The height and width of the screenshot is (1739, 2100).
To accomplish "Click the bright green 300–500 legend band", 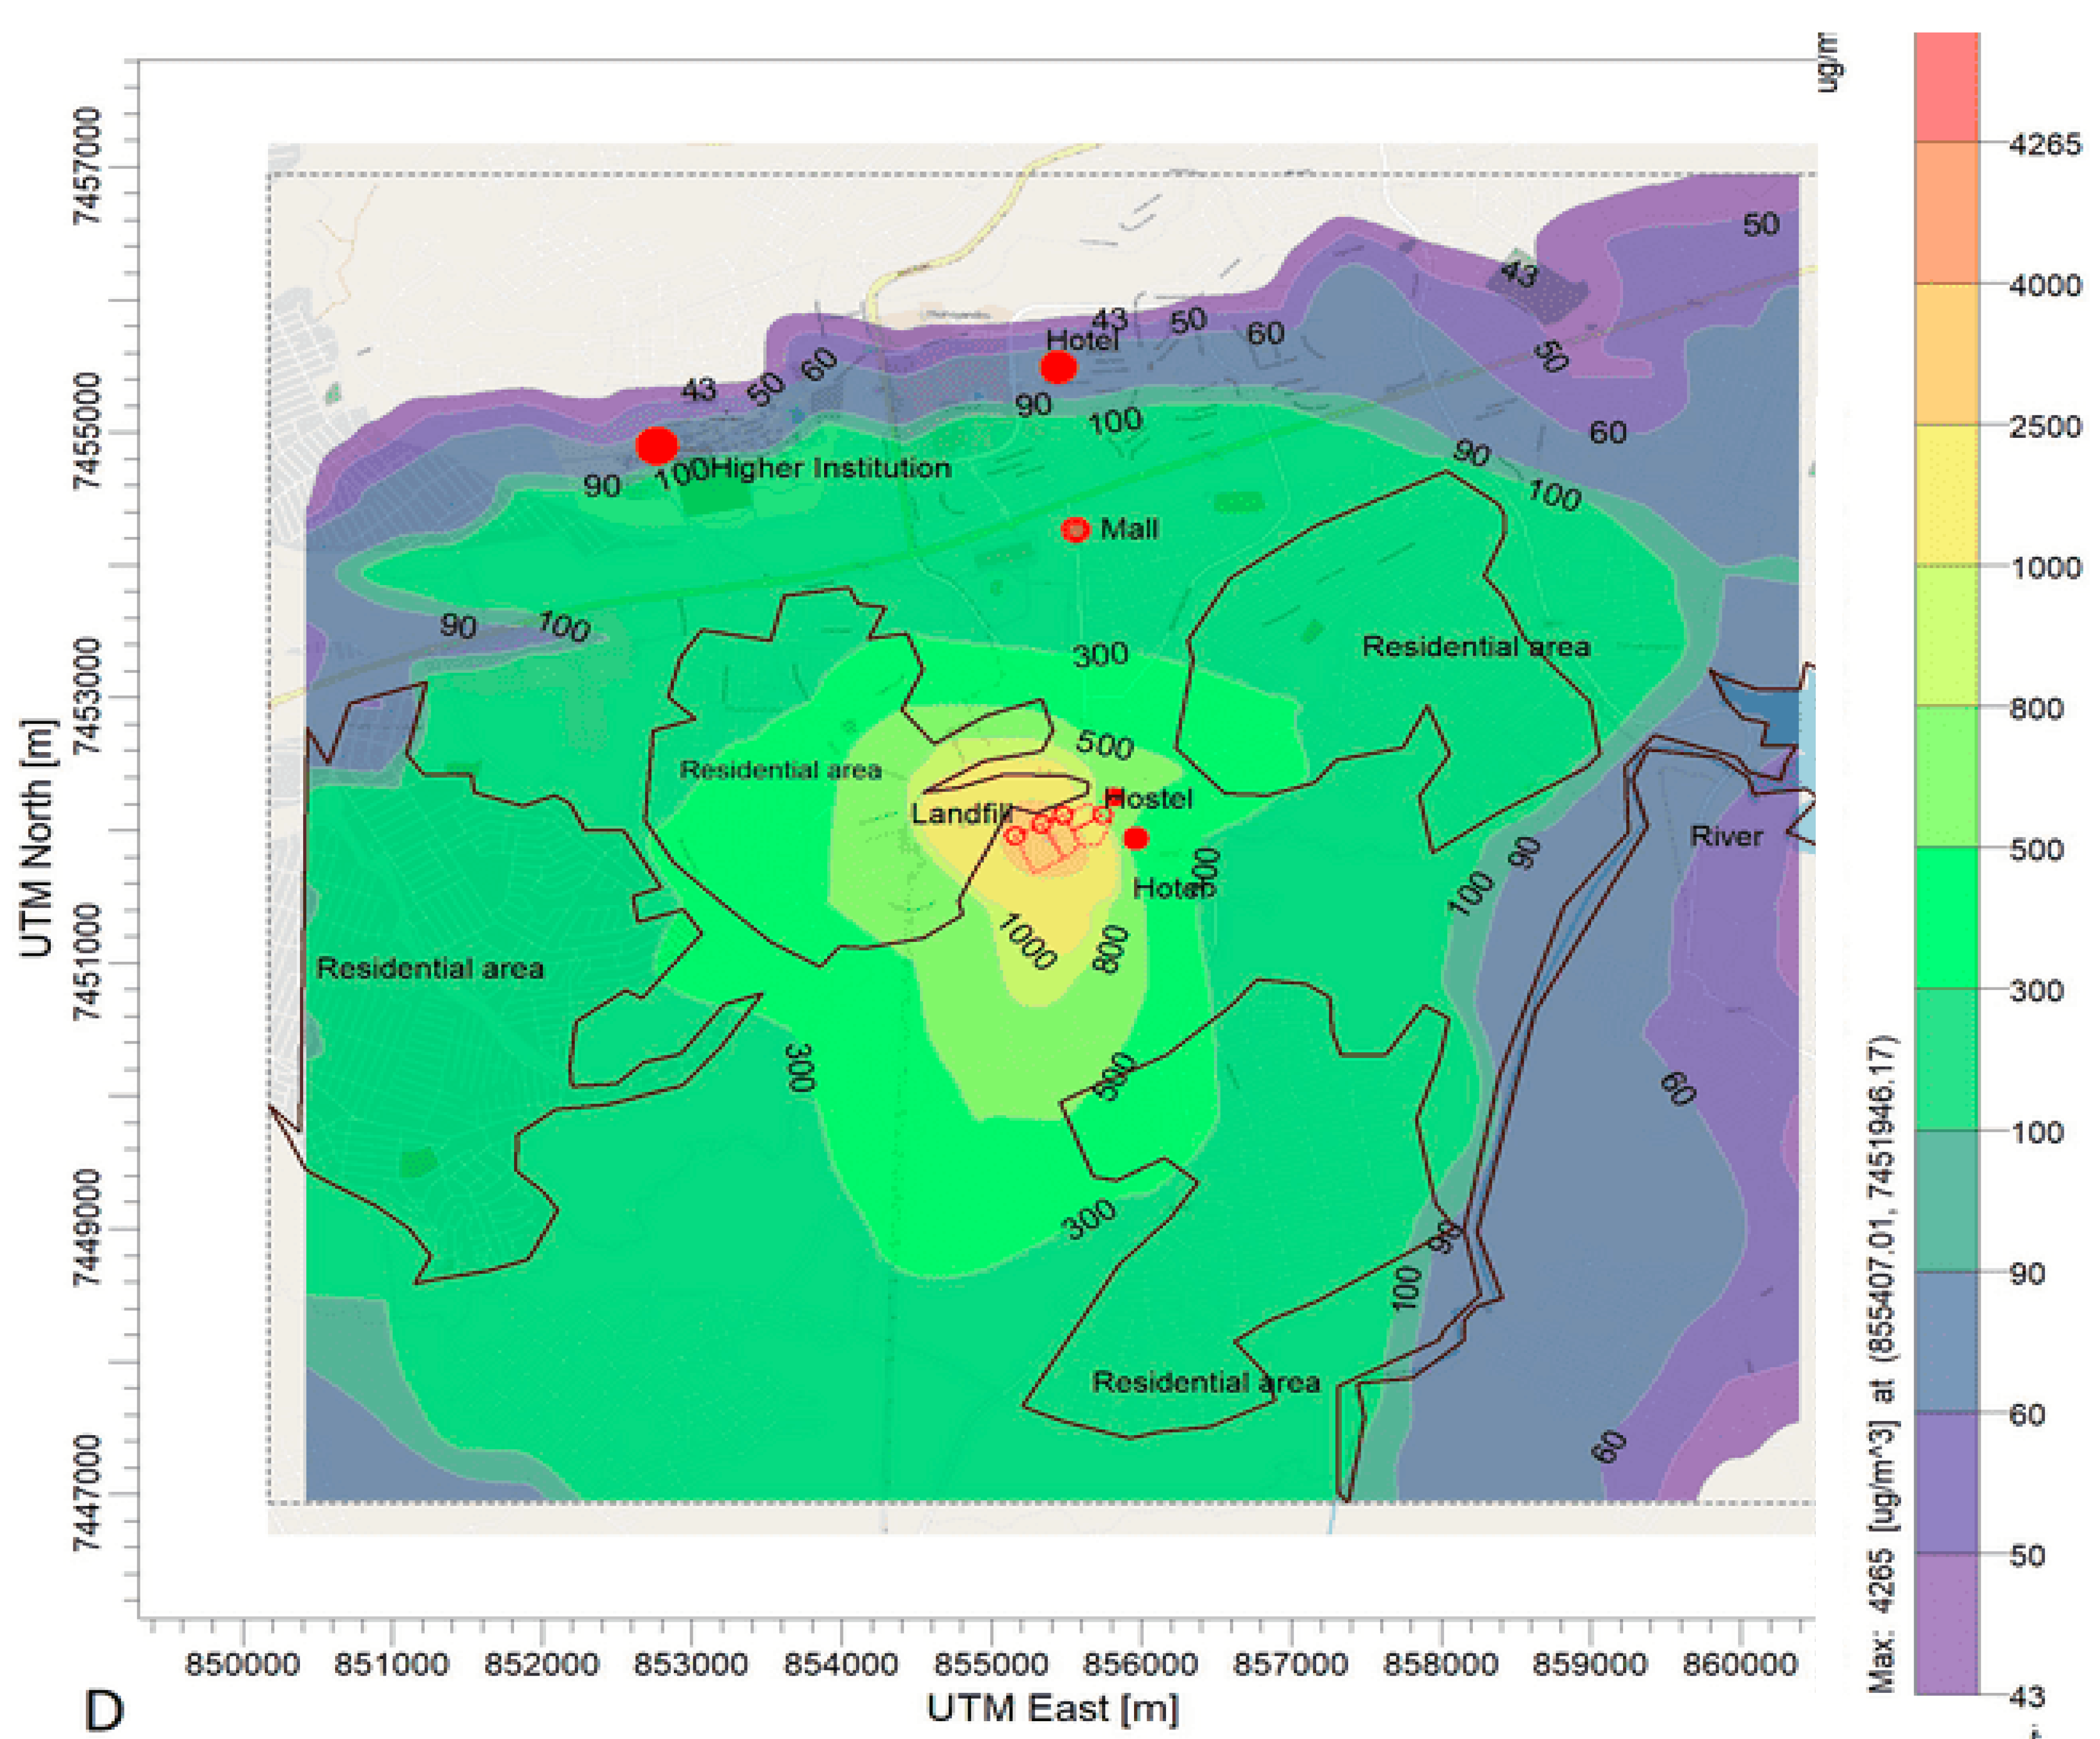I will point(1946,918).
